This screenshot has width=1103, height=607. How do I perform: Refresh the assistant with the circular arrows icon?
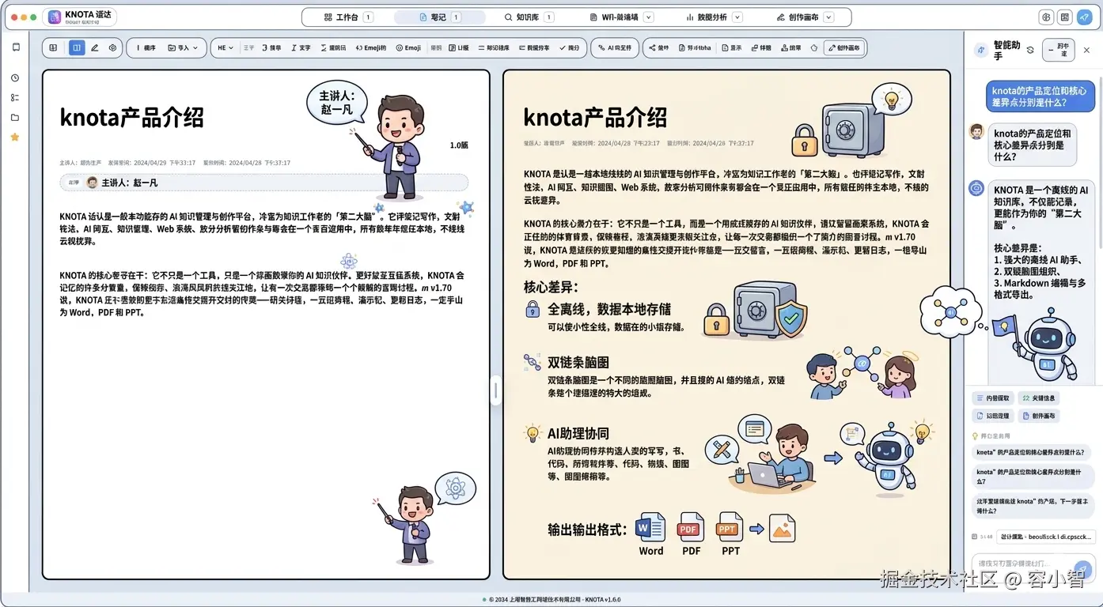(1029, 50)
